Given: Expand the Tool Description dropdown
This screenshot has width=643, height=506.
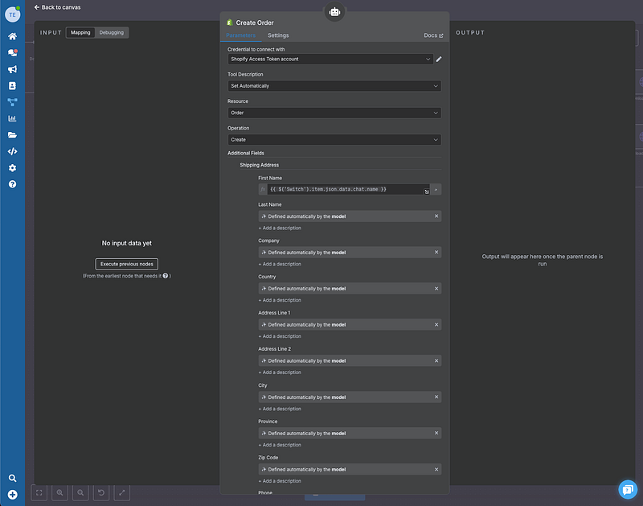Looking at the screenshot, I should 334,85.
